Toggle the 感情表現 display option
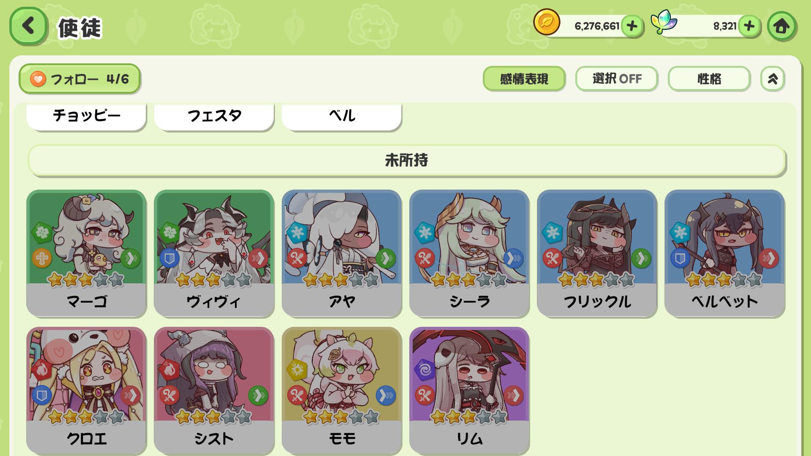Screen dimensions: 811x456 (524, 79)
